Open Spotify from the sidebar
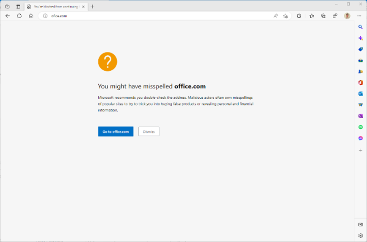367x242 pixels. 361,127
